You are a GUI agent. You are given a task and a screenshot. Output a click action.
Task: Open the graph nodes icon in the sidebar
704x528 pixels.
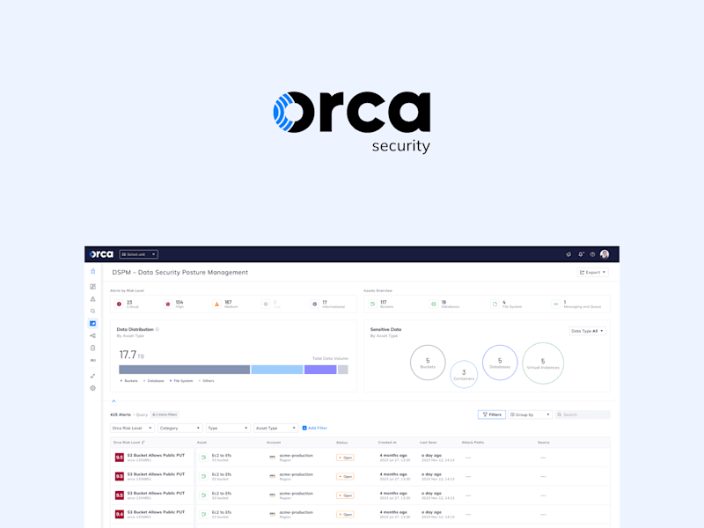point(93,336)
